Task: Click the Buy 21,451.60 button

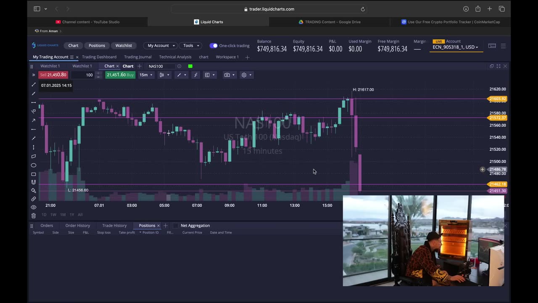Action: point(120,75)
